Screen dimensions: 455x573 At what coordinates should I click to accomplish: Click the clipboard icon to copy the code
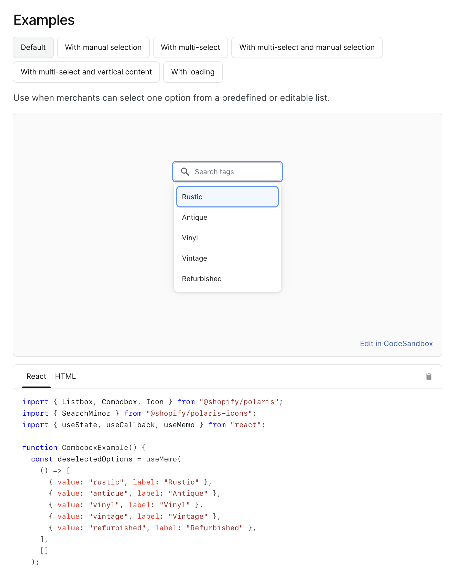(x=429, y=376)
